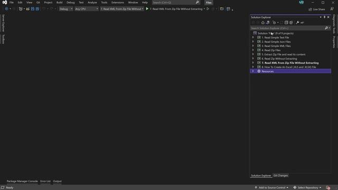Click the Save All toolbar icon
This screenshot has height=190, width=338.
click(x=37, y=9)
